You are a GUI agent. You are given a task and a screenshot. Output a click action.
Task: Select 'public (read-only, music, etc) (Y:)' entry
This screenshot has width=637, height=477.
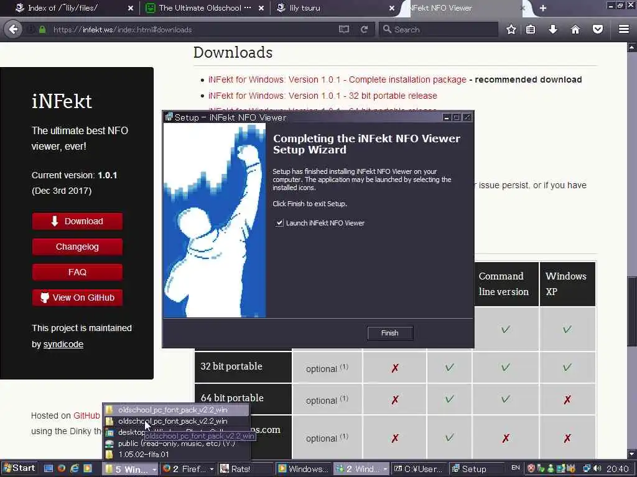pos(176,443)
